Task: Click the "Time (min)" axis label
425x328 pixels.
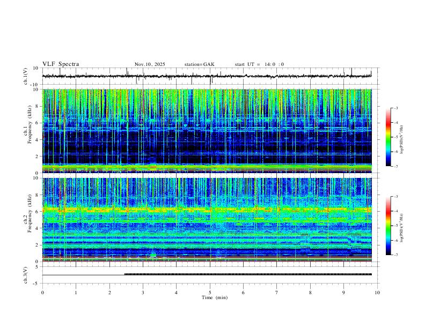Action: [215, 297]
